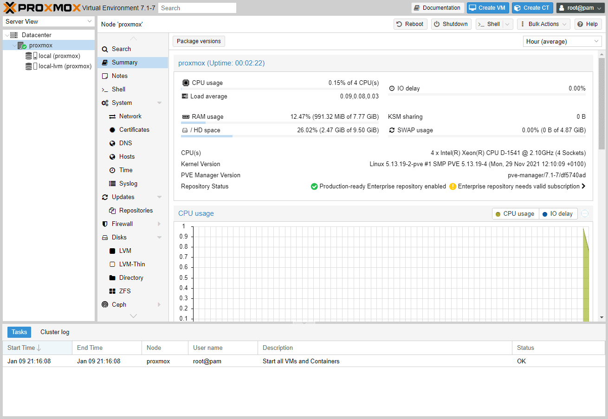Switch to the Tasks tab
The image size is (608, 419).
[x=19, y=332]
